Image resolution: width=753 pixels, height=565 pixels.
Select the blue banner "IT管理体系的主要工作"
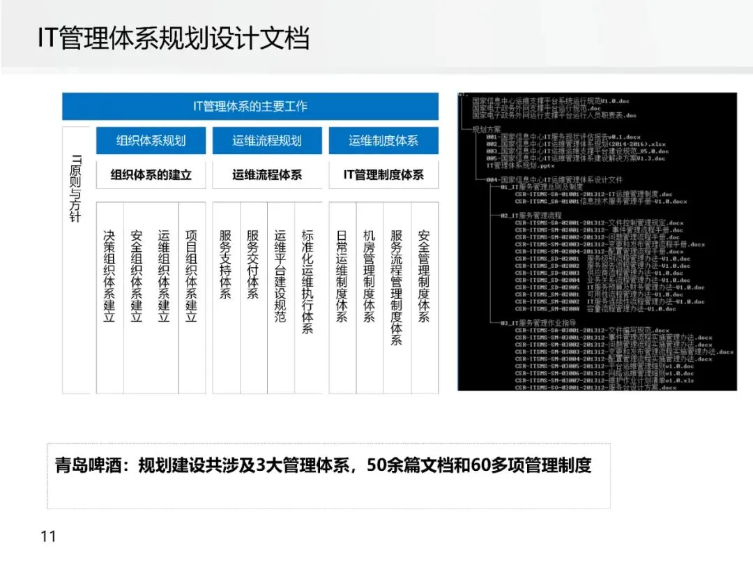pos(250,106)
